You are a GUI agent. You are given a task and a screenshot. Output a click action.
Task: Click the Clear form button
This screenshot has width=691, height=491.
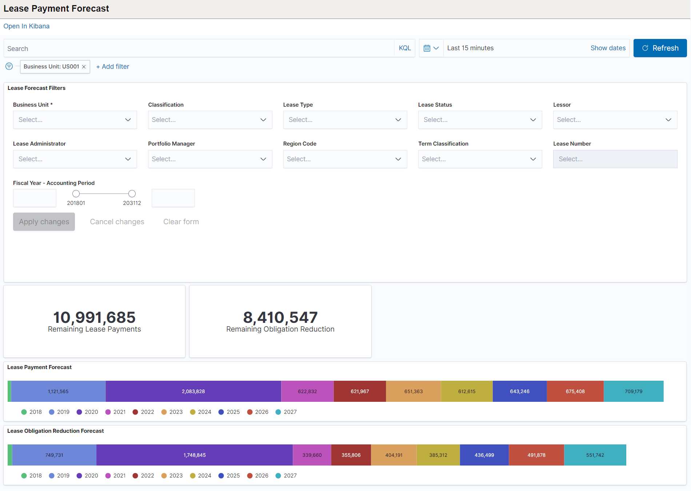pos(181,221)
